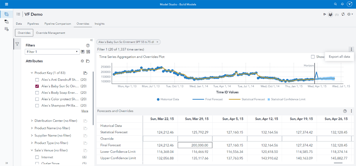Click the Attributes settings gear icon
This screenshot has width=356, height=166.
(x=82, y=61)
